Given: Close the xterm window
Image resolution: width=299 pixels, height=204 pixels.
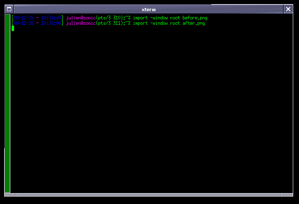Looking at the screenshot, I should coord(288,9).
